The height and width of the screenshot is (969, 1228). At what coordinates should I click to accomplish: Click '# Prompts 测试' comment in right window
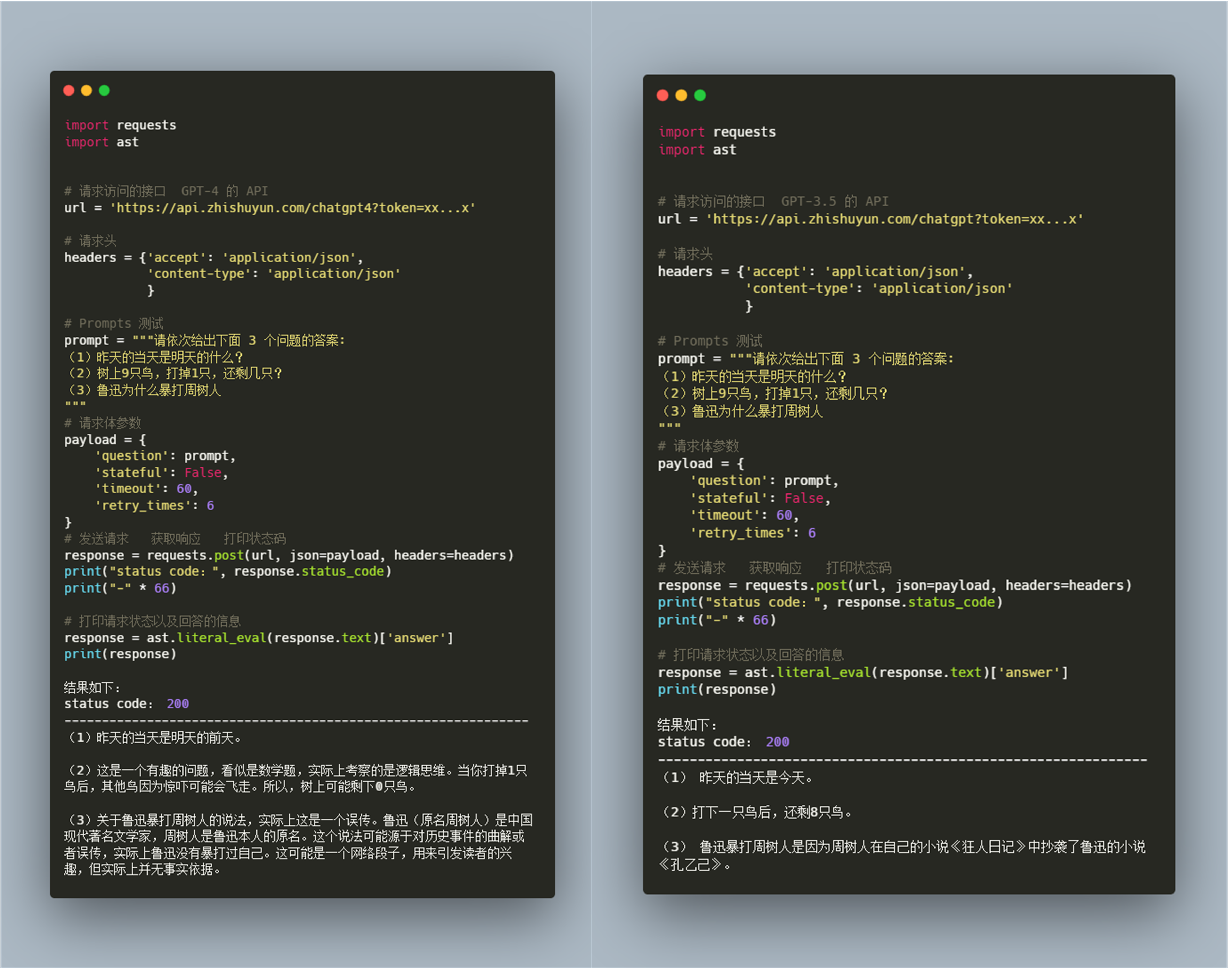coord(710,341)
